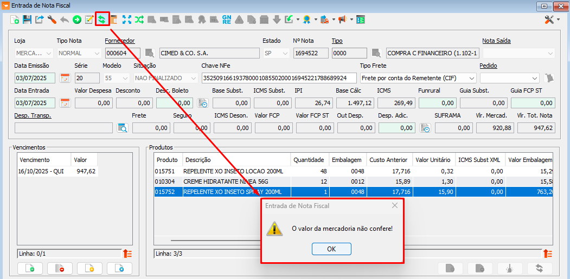This screenshot has width=570, height=279.
Task: Open the Tipo Nota dropdown
Action: pyautogui.click(x=97, y=53)
